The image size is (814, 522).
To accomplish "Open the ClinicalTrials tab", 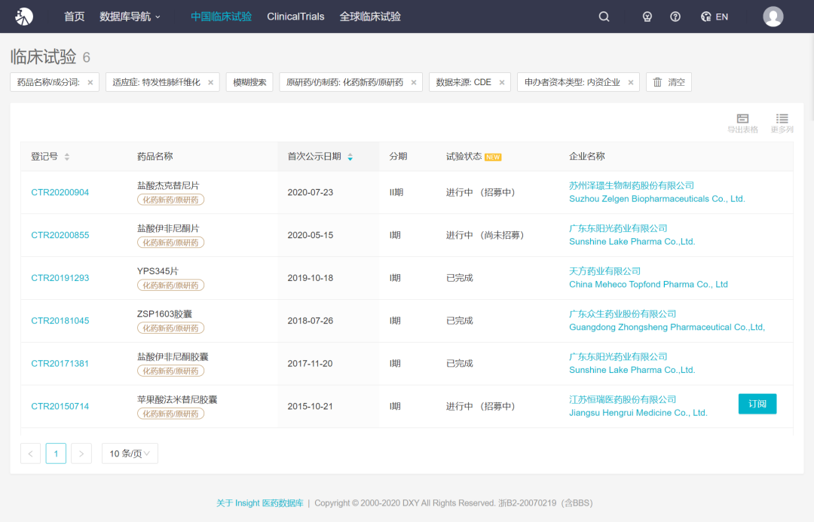I will [295, 17].
